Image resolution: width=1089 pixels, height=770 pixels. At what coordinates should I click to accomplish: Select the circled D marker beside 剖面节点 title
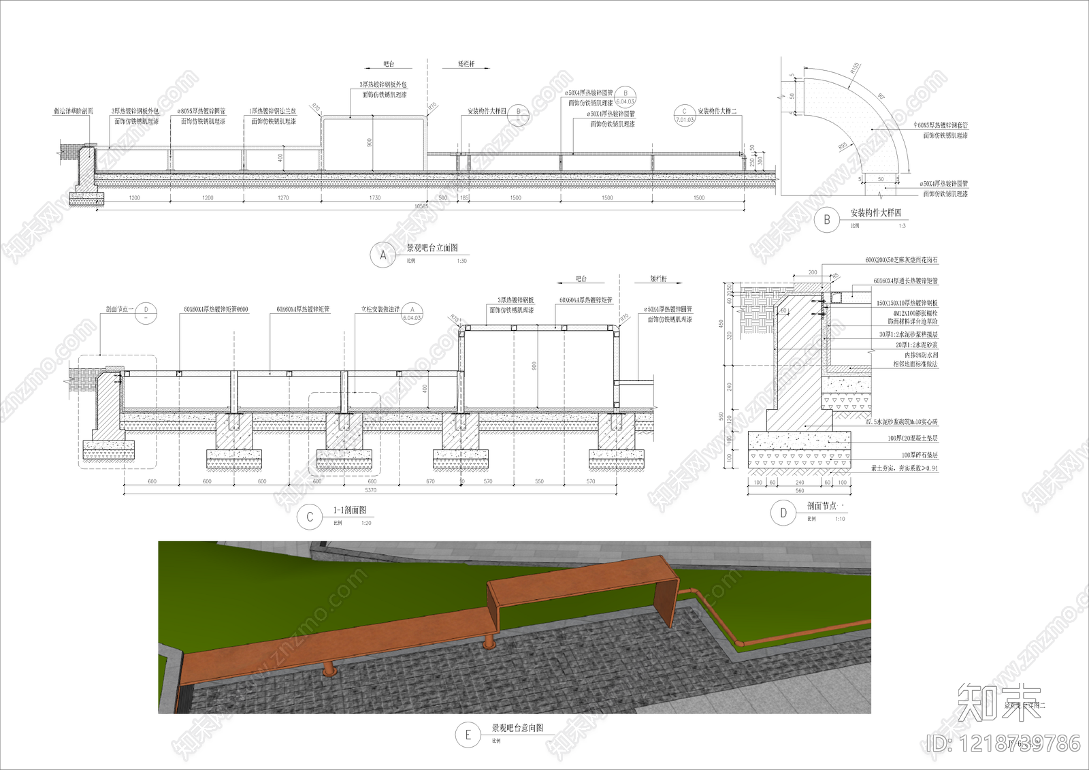point(783,513)
